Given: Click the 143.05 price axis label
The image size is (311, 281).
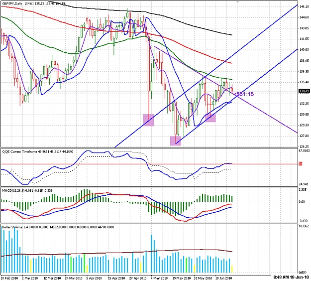Looking at the screenshot, I should (304, 28).
